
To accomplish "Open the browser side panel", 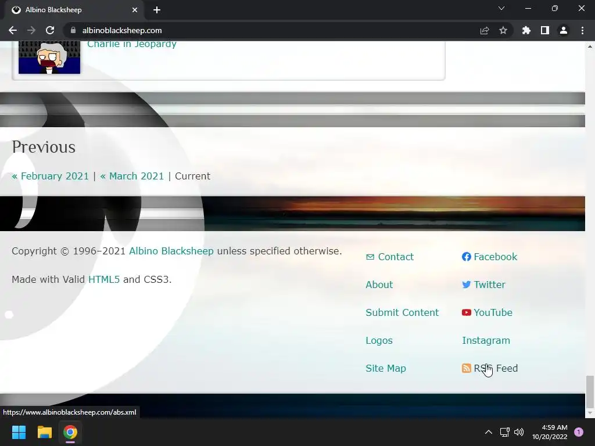I will [x=545, y=30].
